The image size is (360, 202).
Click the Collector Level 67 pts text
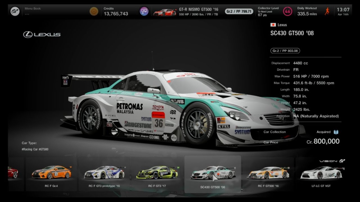(262, 15)
